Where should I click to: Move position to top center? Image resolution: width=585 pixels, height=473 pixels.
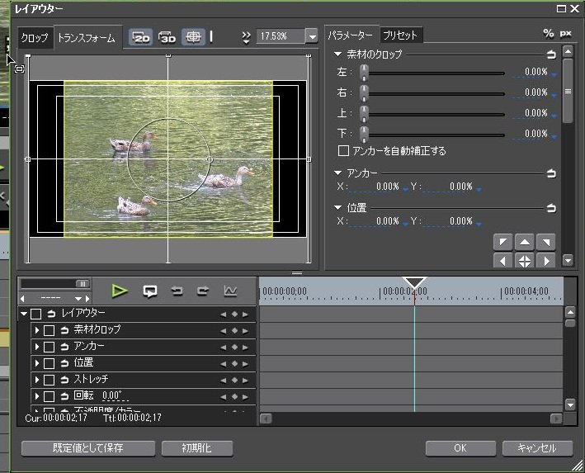[x=525, y=242]
